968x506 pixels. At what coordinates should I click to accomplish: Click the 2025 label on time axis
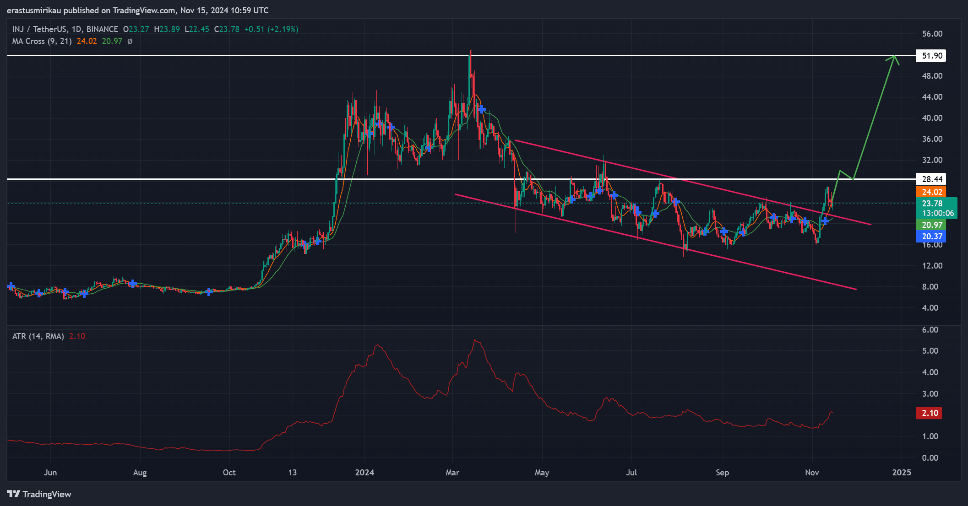coord(901,473)
